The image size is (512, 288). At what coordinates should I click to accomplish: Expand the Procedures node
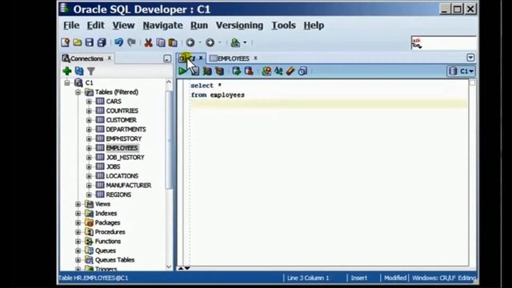78,232
